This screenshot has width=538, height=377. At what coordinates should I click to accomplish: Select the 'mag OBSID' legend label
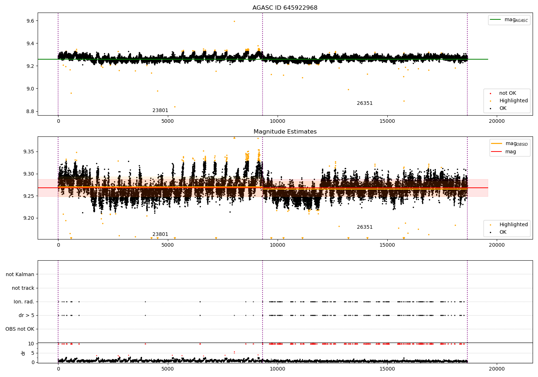click(516, 144)
